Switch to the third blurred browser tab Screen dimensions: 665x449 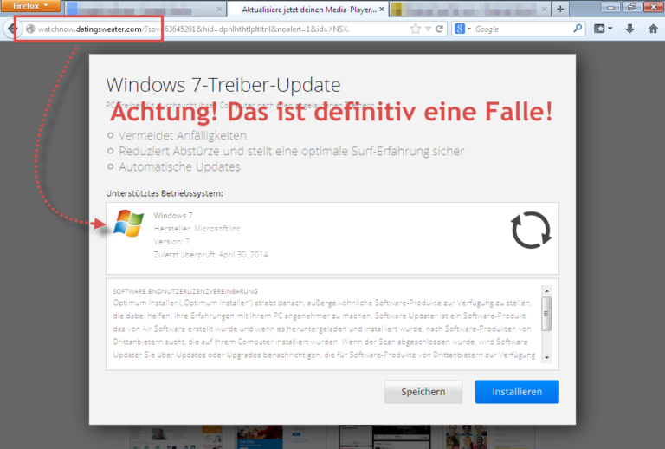click(x=469, y=9)
